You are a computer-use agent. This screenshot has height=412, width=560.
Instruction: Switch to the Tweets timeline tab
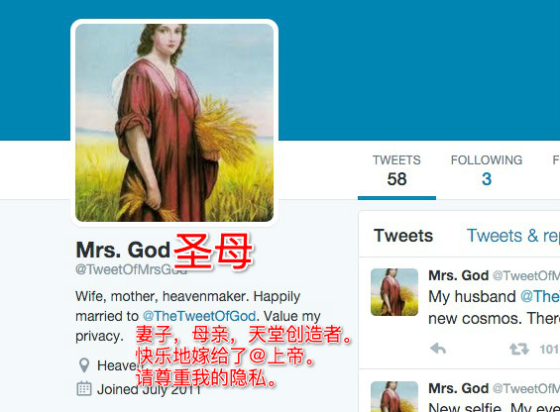pos(403,236)
